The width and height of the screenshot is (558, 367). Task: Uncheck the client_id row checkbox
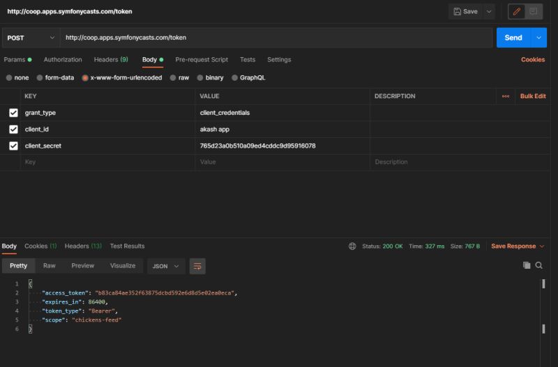(x=13, y=130)
